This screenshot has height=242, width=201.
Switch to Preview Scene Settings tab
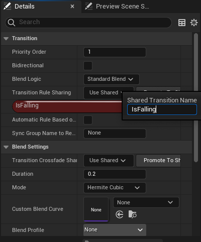tap(117, 7)
